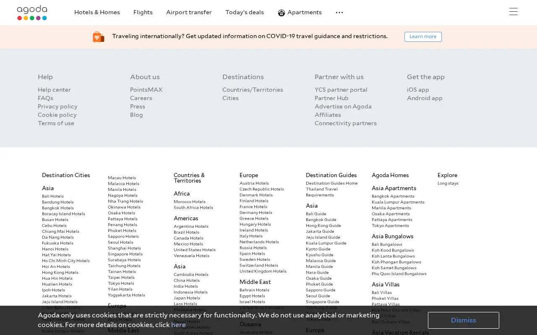This screenshot has height=335, width=537.
Task: Open Tokyo Hotels link
Action: click(x=121, y=283)
